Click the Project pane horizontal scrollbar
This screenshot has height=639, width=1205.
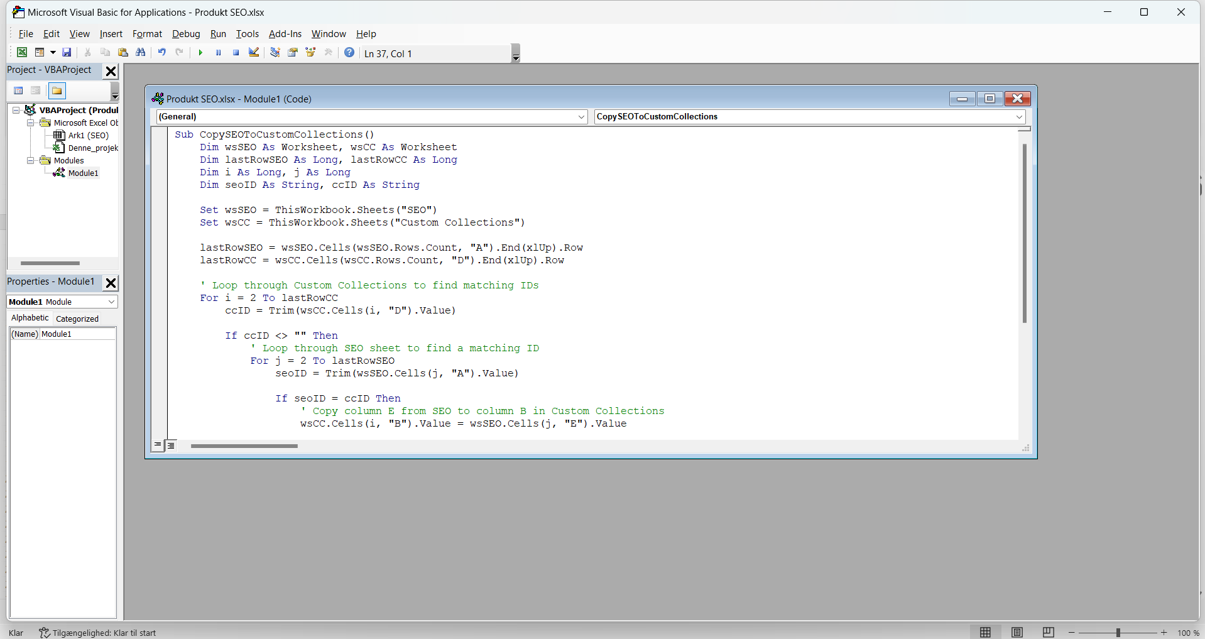[50, 263]
